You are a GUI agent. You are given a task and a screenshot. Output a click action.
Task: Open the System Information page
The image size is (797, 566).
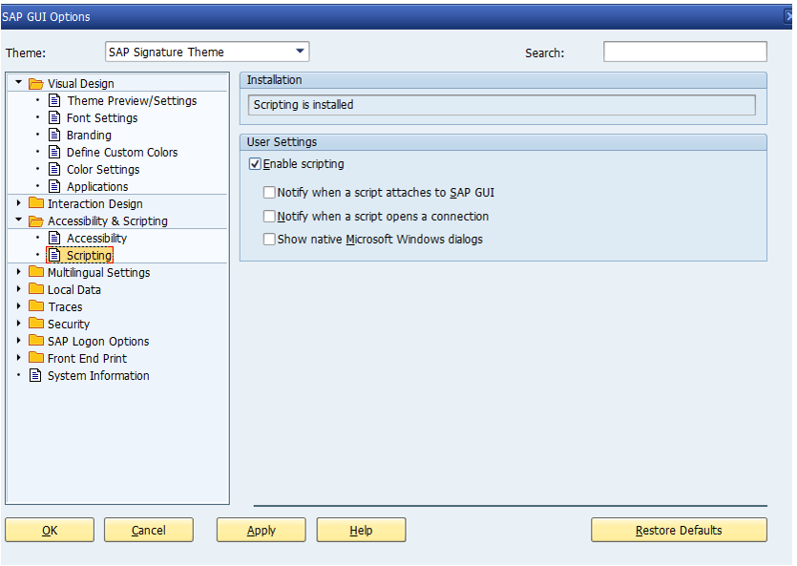[x=98, y=375]
